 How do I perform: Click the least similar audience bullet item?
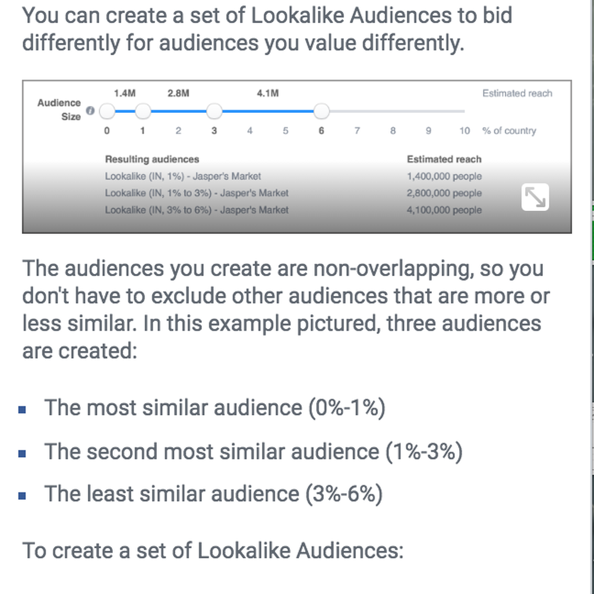[213, 494]
